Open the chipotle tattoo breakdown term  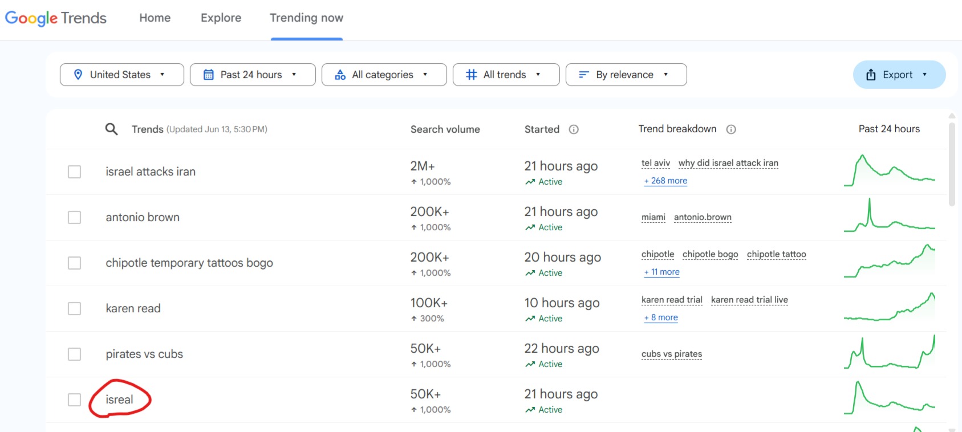click(x=777, y=254)
